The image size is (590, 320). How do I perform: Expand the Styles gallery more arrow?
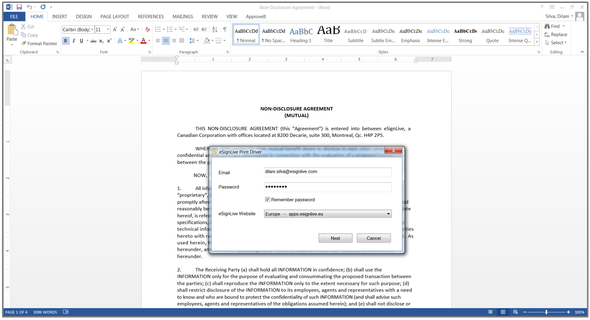point(537,42)
